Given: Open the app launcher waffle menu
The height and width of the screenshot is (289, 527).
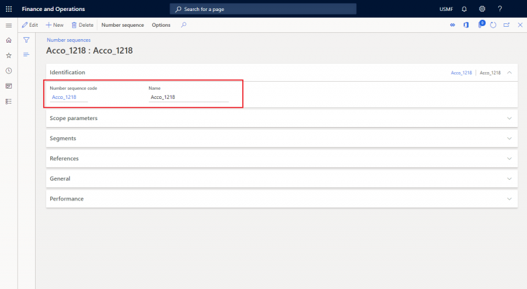Looking at the screenshot, I should coord(9,9).
